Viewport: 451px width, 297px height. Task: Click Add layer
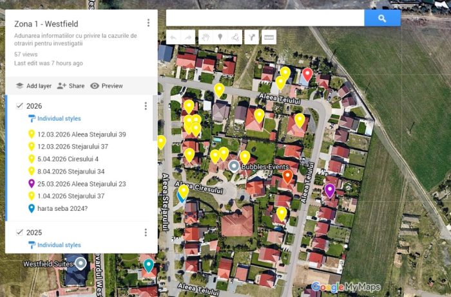pyautogui.click(x=34, y=85)
